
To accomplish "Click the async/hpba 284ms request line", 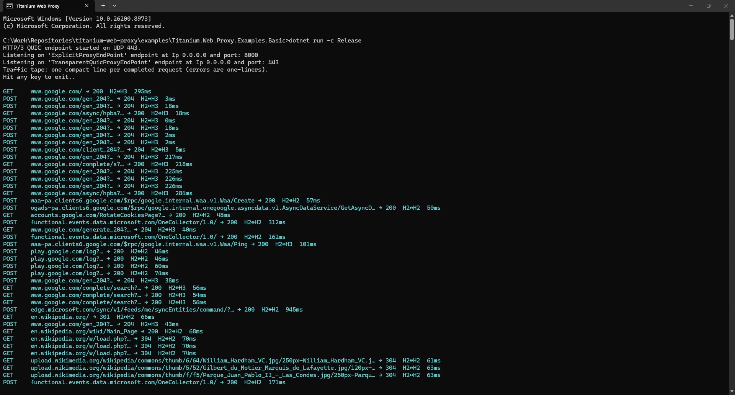I will [x=98, y=193].
